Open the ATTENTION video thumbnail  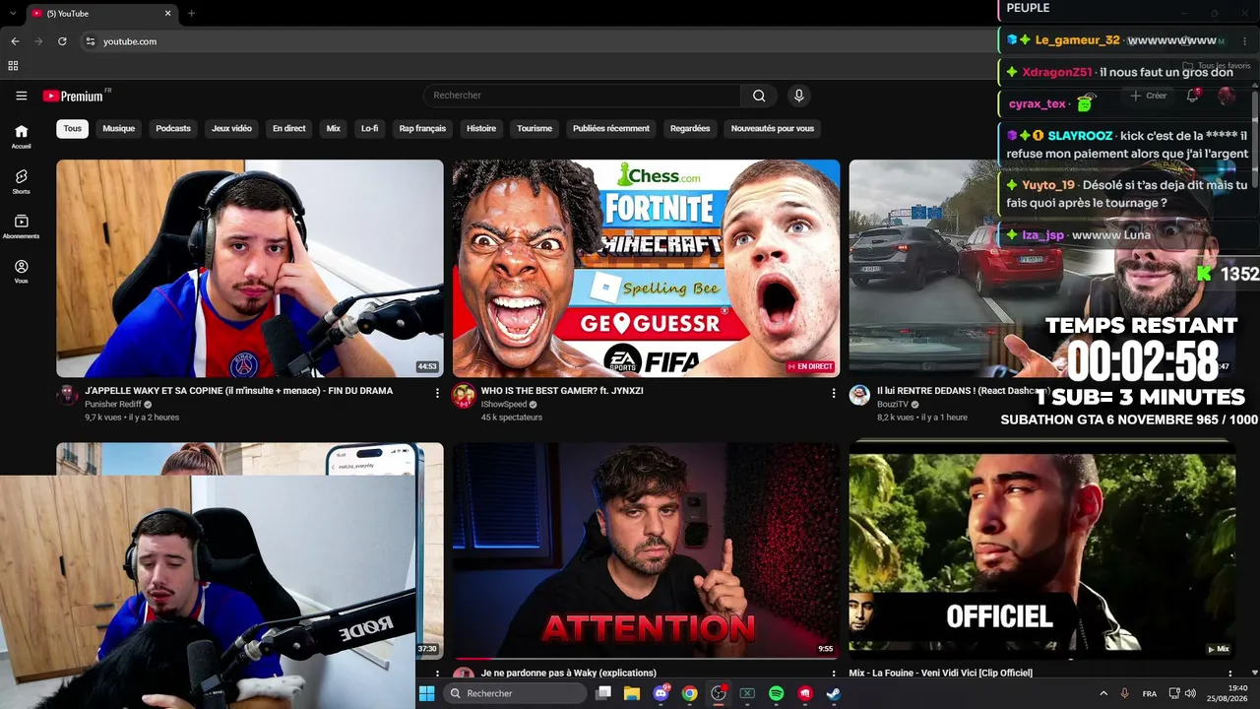(x=646, y=549)
